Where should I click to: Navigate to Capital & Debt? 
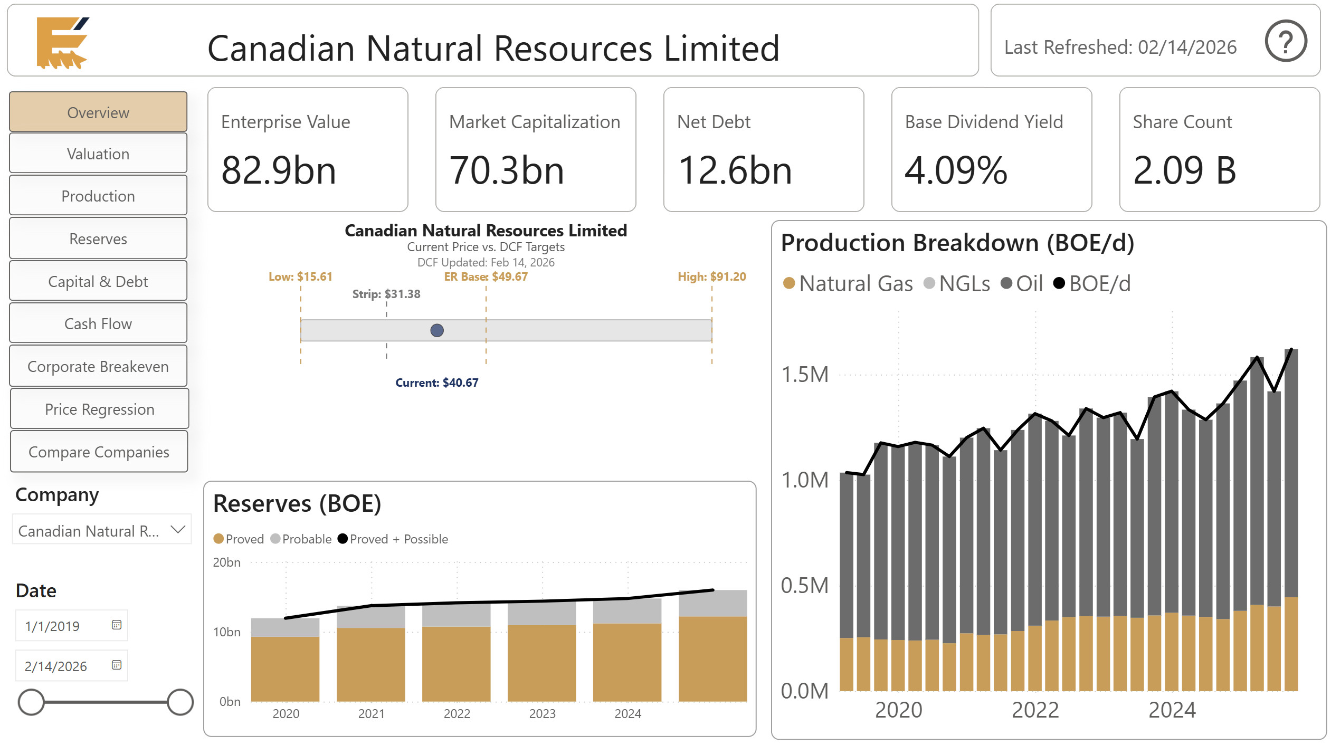98,281
